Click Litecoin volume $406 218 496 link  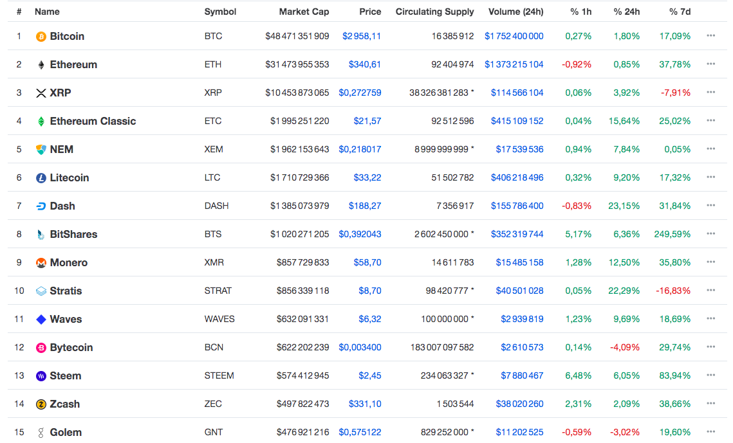(x=517, y=178)
